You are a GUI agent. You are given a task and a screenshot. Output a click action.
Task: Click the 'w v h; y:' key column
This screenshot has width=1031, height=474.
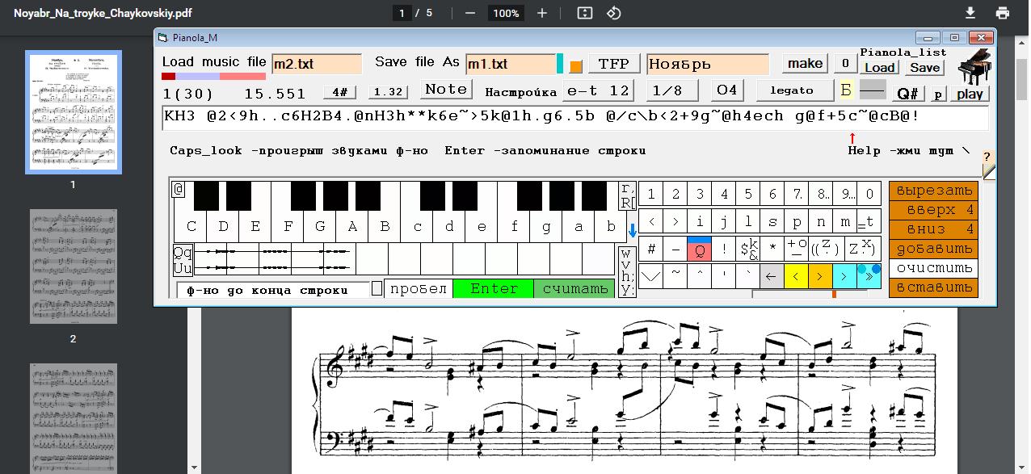[x=627, y=271]
